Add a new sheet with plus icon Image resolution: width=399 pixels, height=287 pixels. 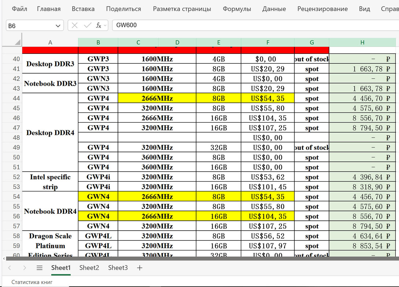[139, 268]
